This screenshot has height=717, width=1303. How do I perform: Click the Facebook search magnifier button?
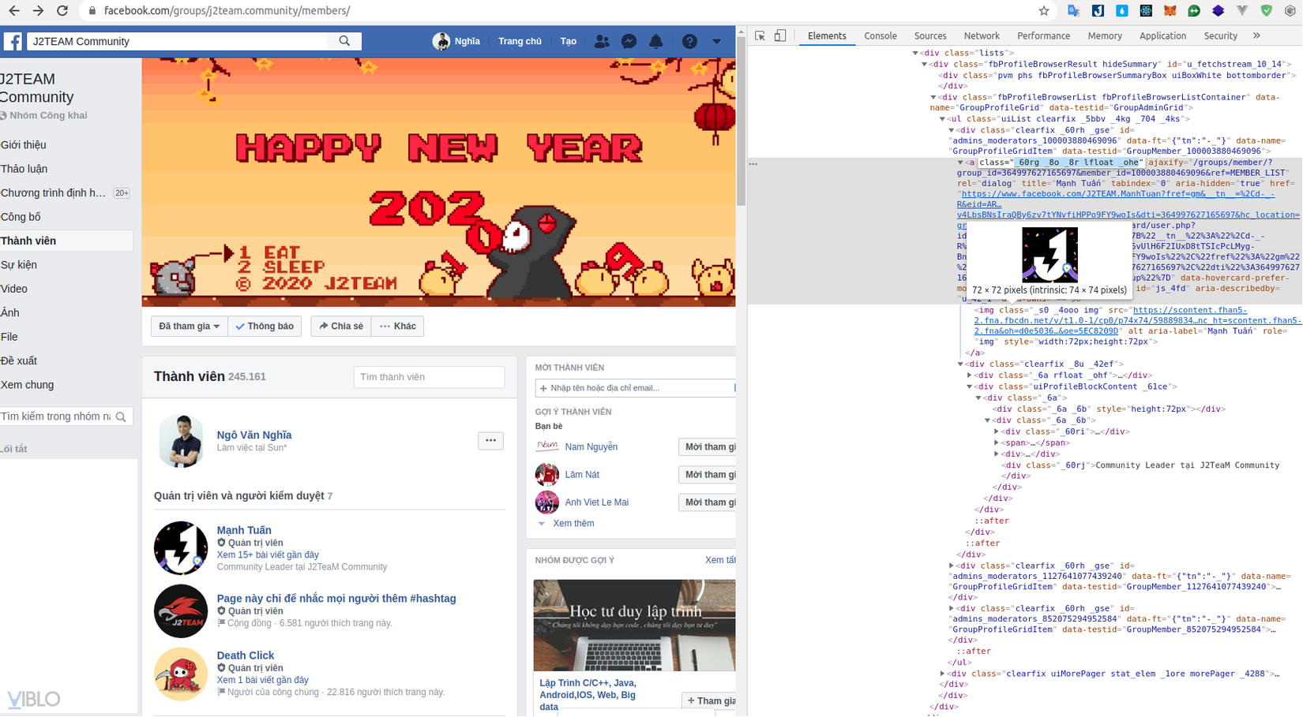point(344,41)
